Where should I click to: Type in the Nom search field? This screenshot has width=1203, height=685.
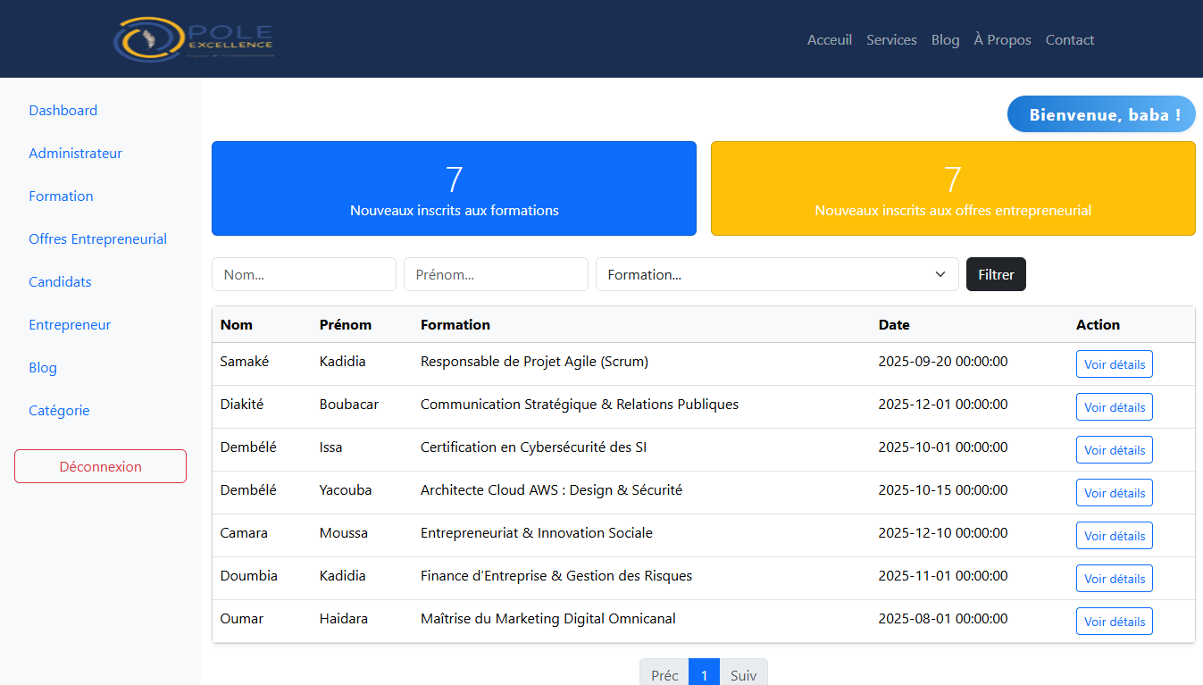pos(304,274)
